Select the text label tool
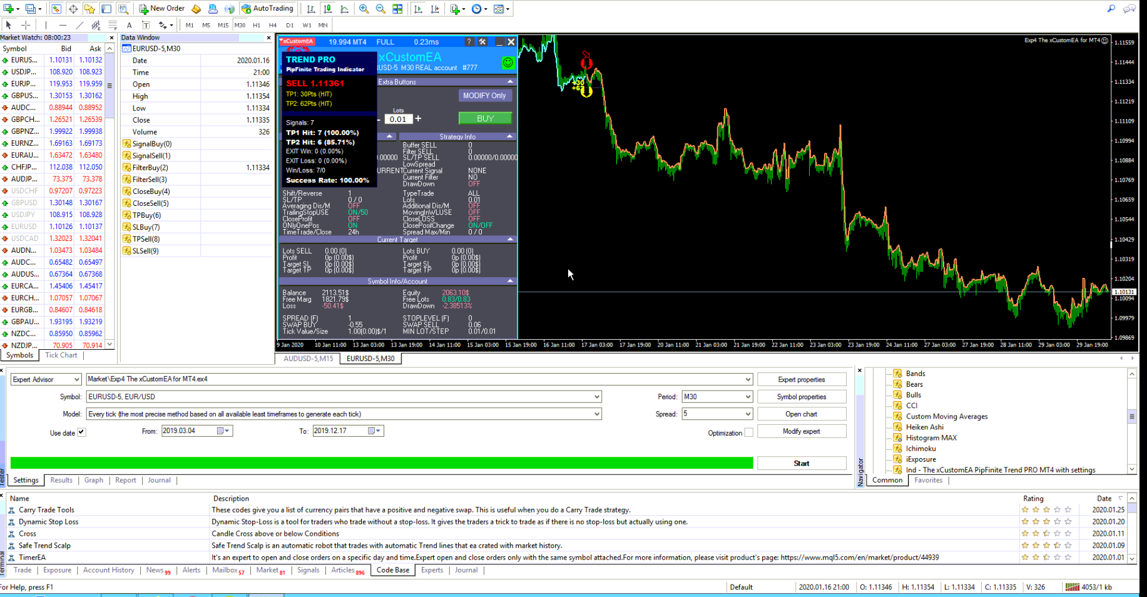 146,25
